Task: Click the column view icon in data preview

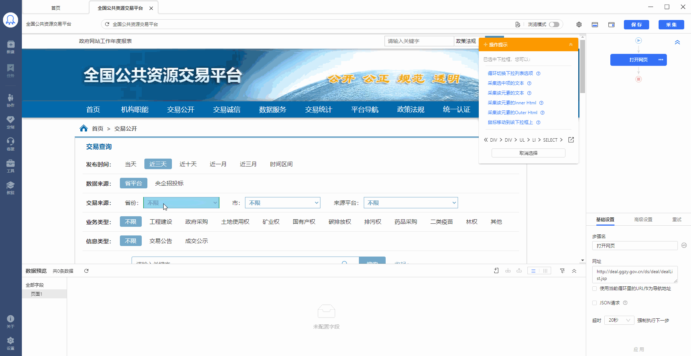Action: (545, 271)
